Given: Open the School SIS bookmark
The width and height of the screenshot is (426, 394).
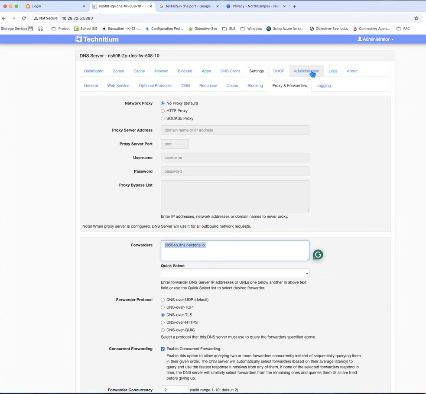Looking at the screenshot, I should click(x=86, y=29).
